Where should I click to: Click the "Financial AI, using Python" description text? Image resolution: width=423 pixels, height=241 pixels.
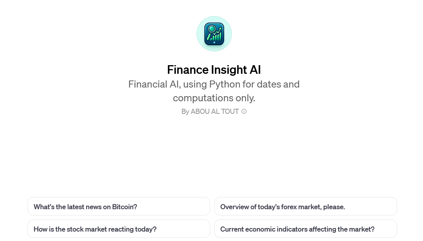[x=214, y=84]
